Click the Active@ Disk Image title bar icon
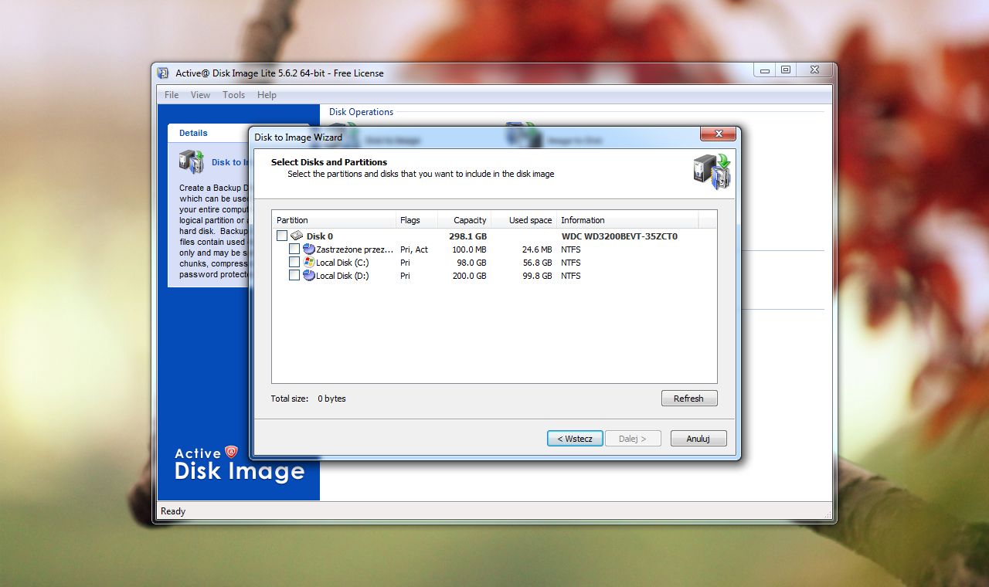Image resolution: width=989 pixels, height=587 pixels. coord(163,73)
